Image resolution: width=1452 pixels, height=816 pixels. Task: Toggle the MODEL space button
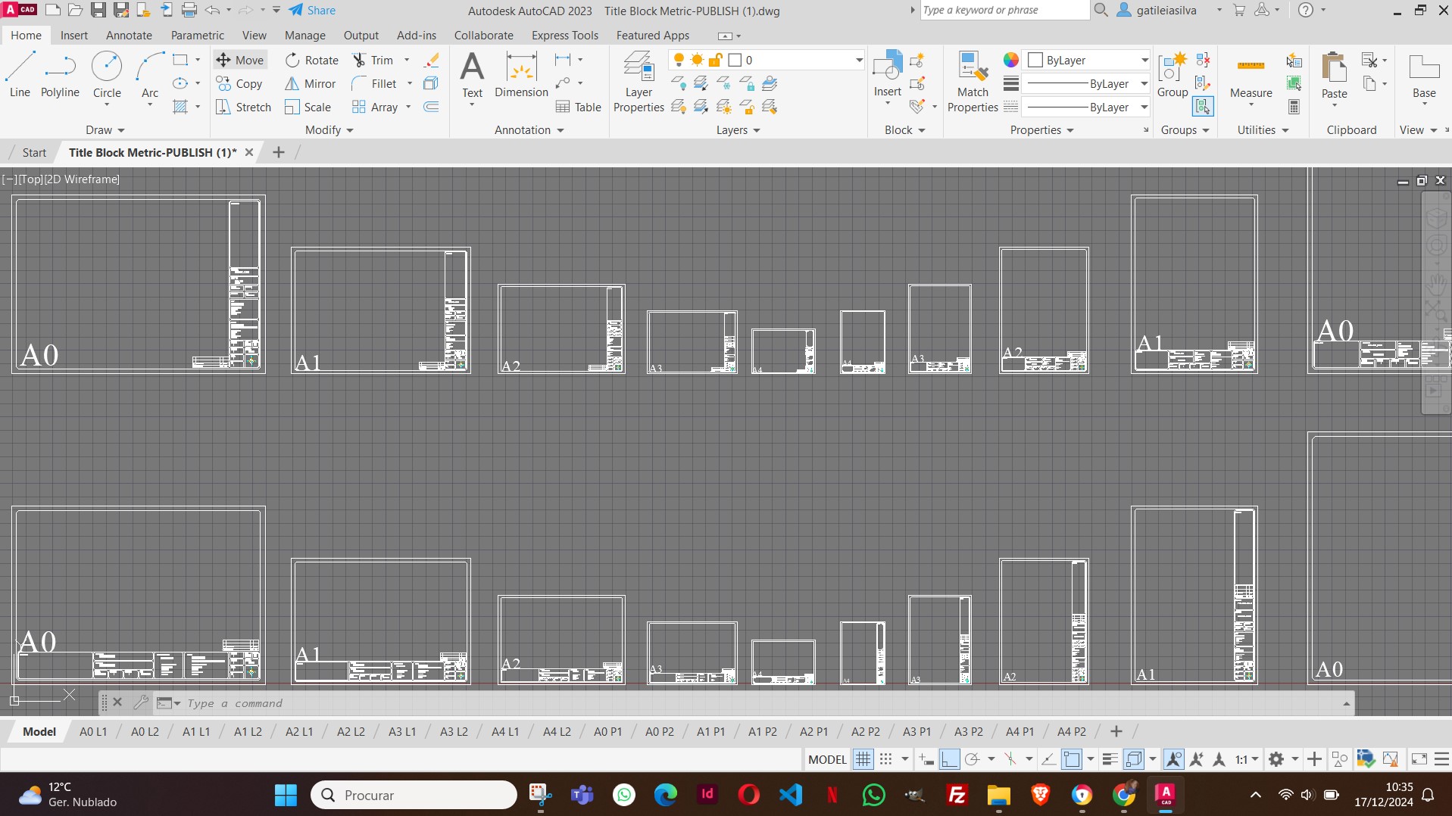point(827,759)
